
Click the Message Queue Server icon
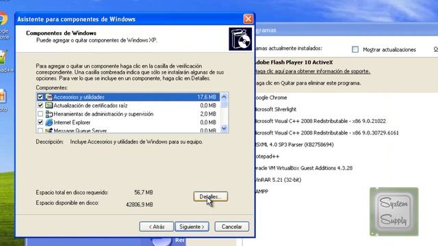tap(49, 131)
